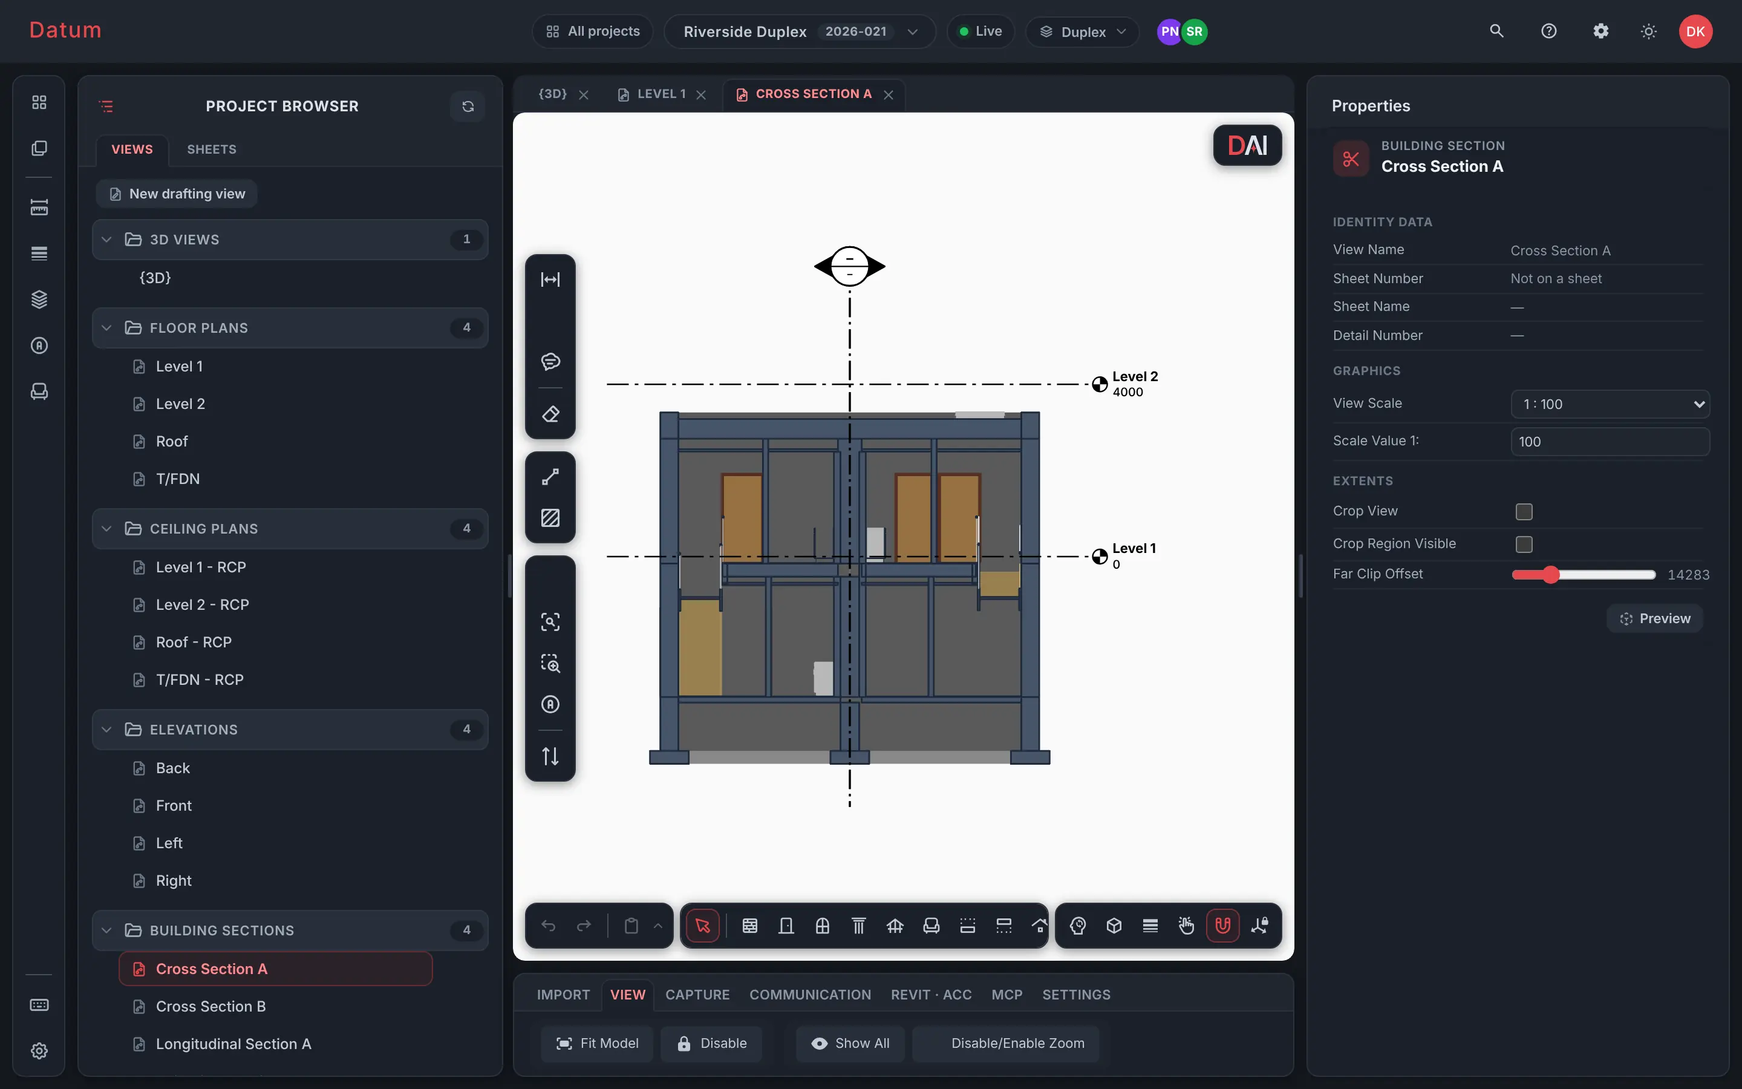Viewport: 1742px width, 1089px height.
Task: Select the window tool
Action: pyautogui.click(x=822, y=926)
